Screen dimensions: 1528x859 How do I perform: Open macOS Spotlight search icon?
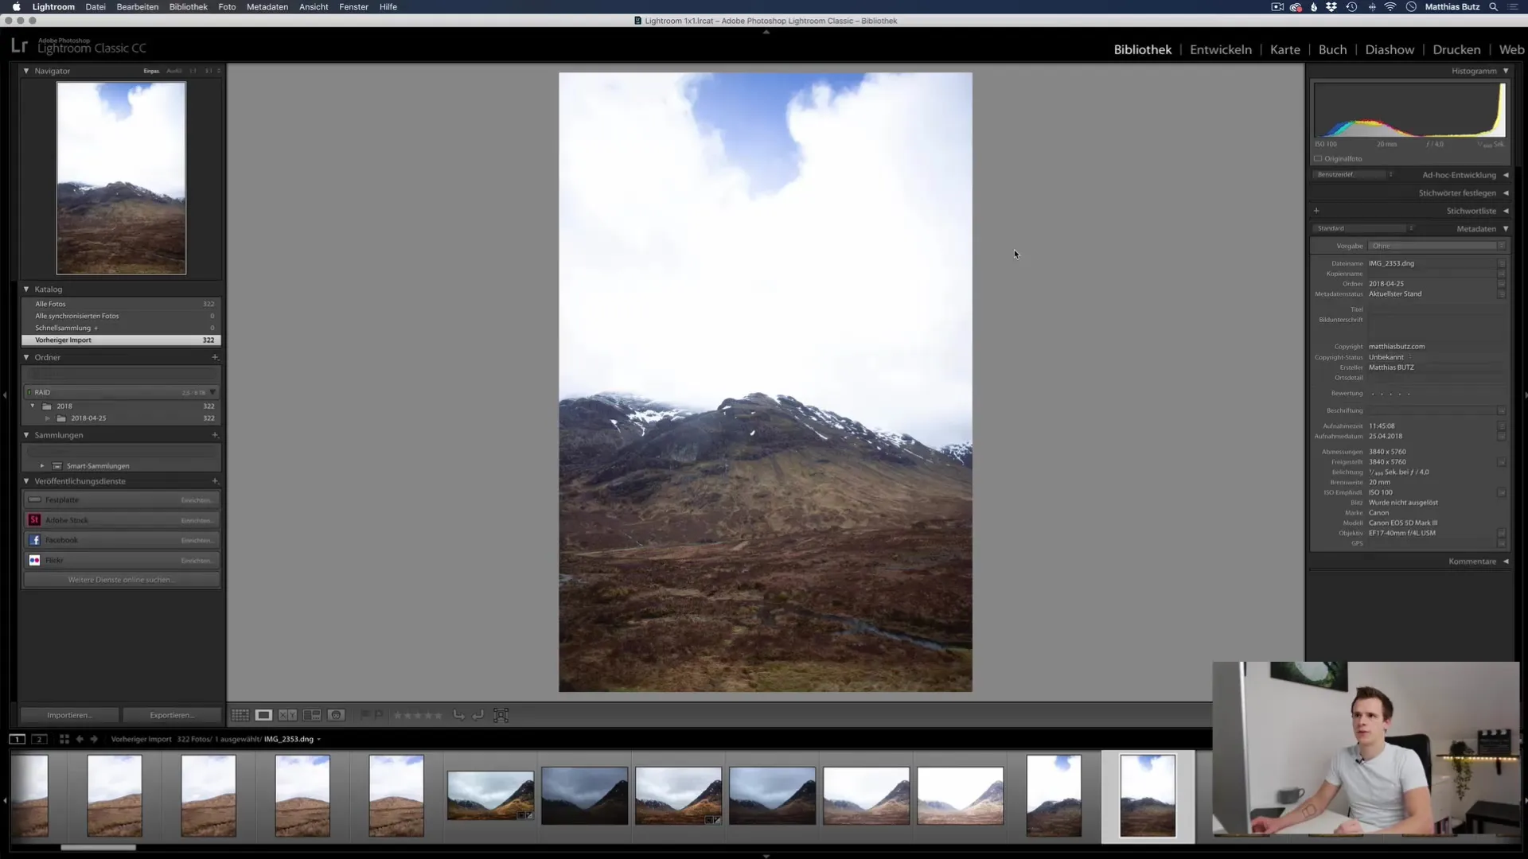click(1494, 7)
